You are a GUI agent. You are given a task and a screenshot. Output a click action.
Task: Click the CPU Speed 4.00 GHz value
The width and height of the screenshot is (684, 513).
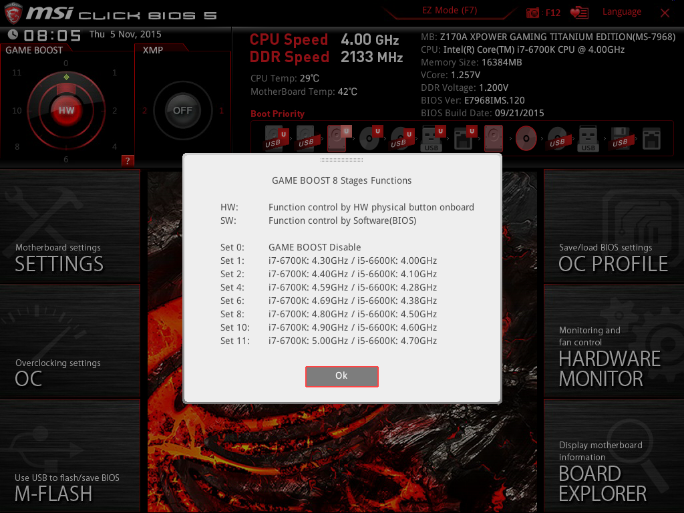pos(370,39)
